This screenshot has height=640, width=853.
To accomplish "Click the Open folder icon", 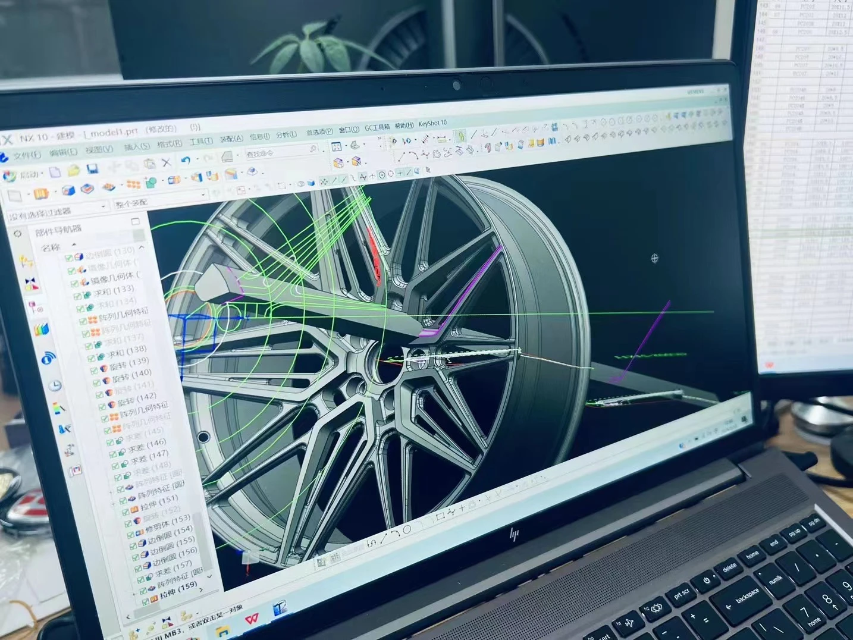I will 73,171.
